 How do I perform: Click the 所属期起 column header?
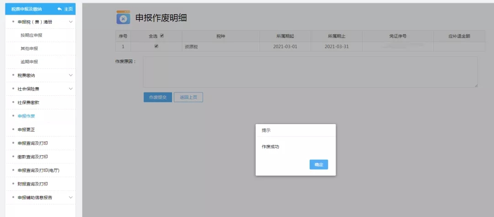point(285,36)
